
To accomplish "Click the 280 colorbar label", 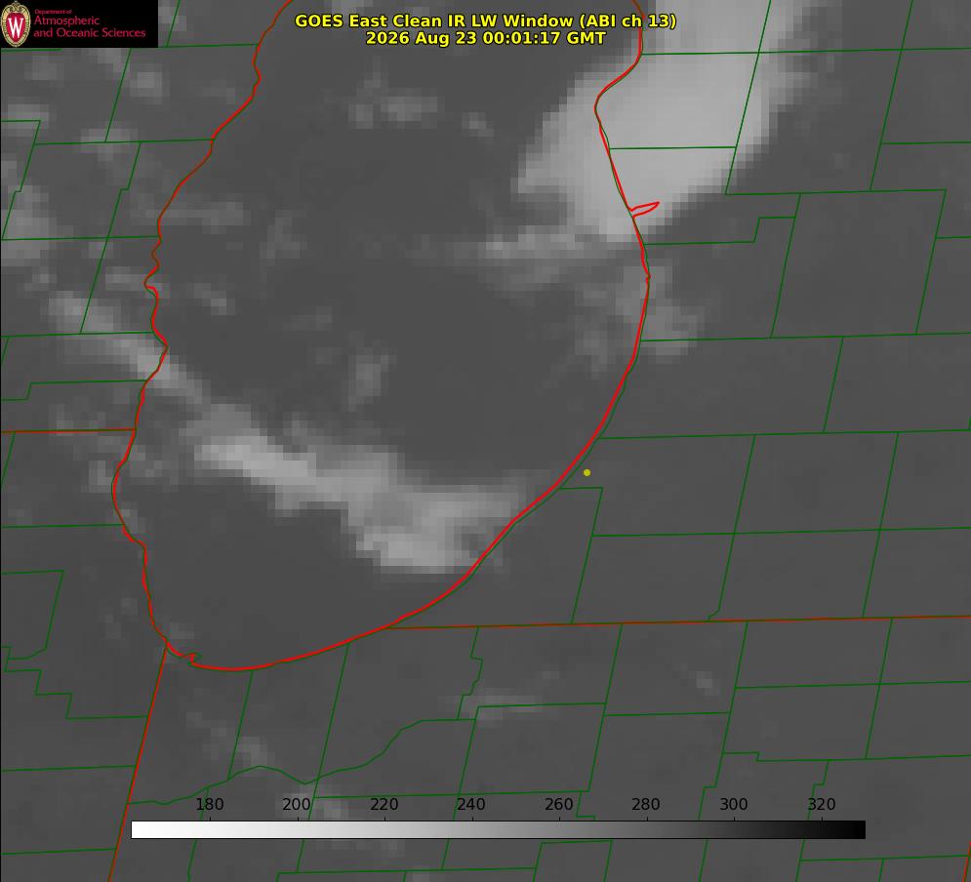I will (645, 804).
